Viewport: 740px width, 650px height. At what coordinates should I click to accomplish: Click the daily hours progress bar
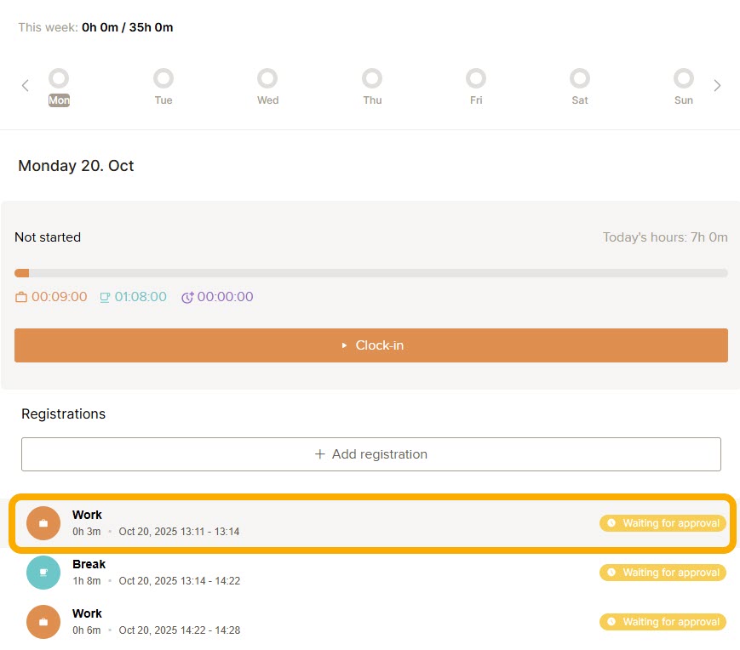(x=370, y=273)
